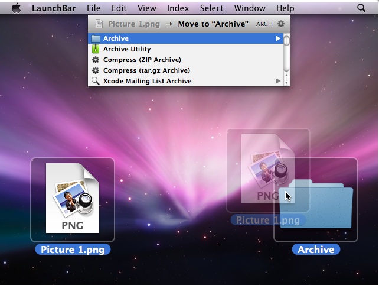Click the Move to "Archive" action text

click(213, 24)
